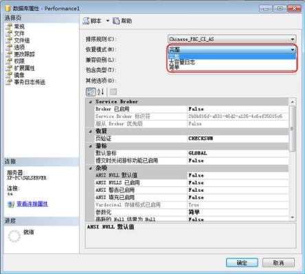Screen dimensions: 305x274
Task: Click the property grid scrollbar down arrow
Action: coord(293,217)
